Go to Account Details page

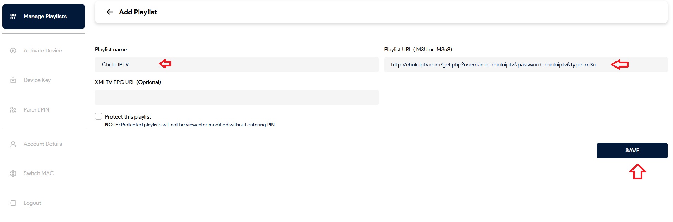click(43, 144)
